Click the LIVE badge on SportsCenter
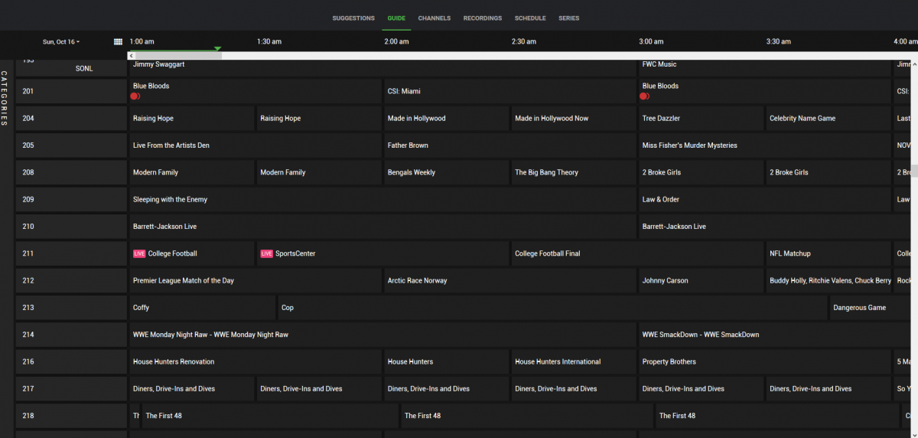This screenshot has width=918, height=438. click(267, 253)
